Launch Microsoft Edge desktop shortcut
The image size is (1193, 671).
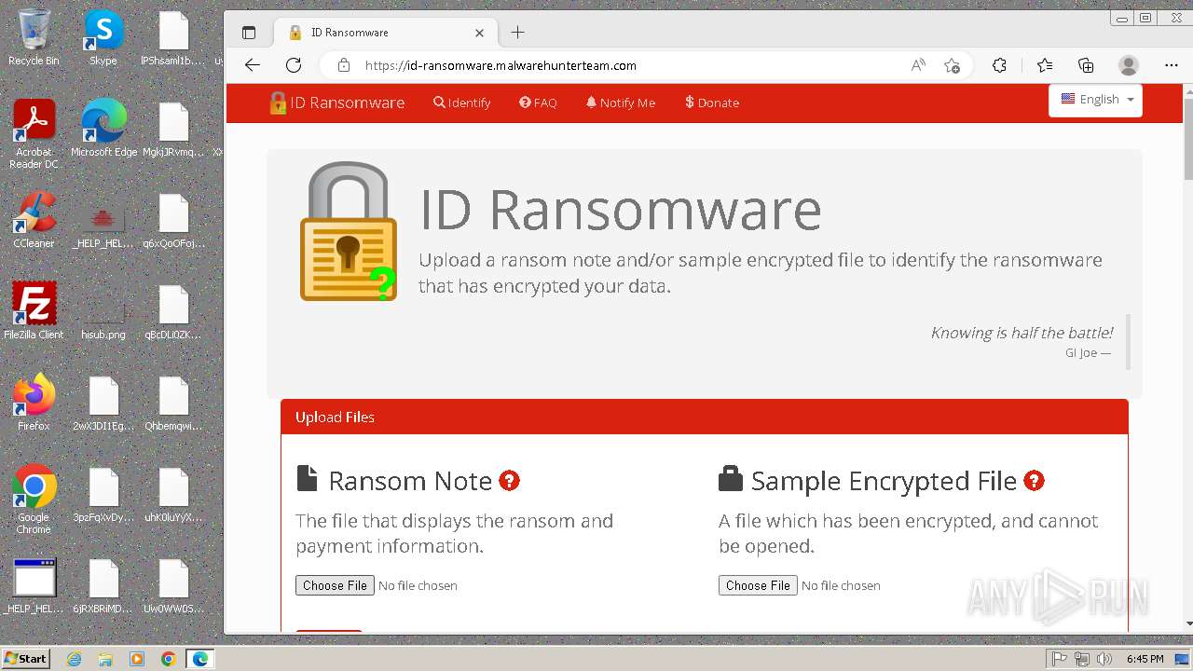[x=103, y=129]
